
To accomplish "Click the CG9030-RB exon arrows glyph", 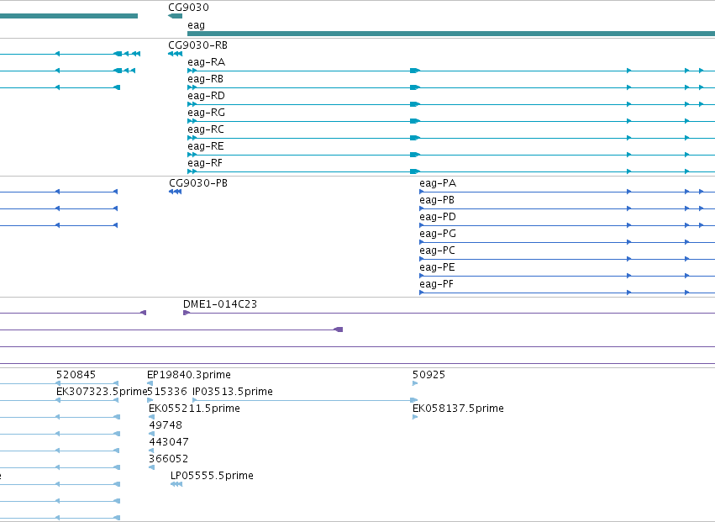I will [x=175, y=54].
